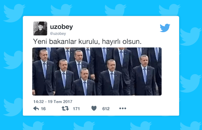Open the @uzobey handle link
Viewport: 202px width, 130px height.
58,33
